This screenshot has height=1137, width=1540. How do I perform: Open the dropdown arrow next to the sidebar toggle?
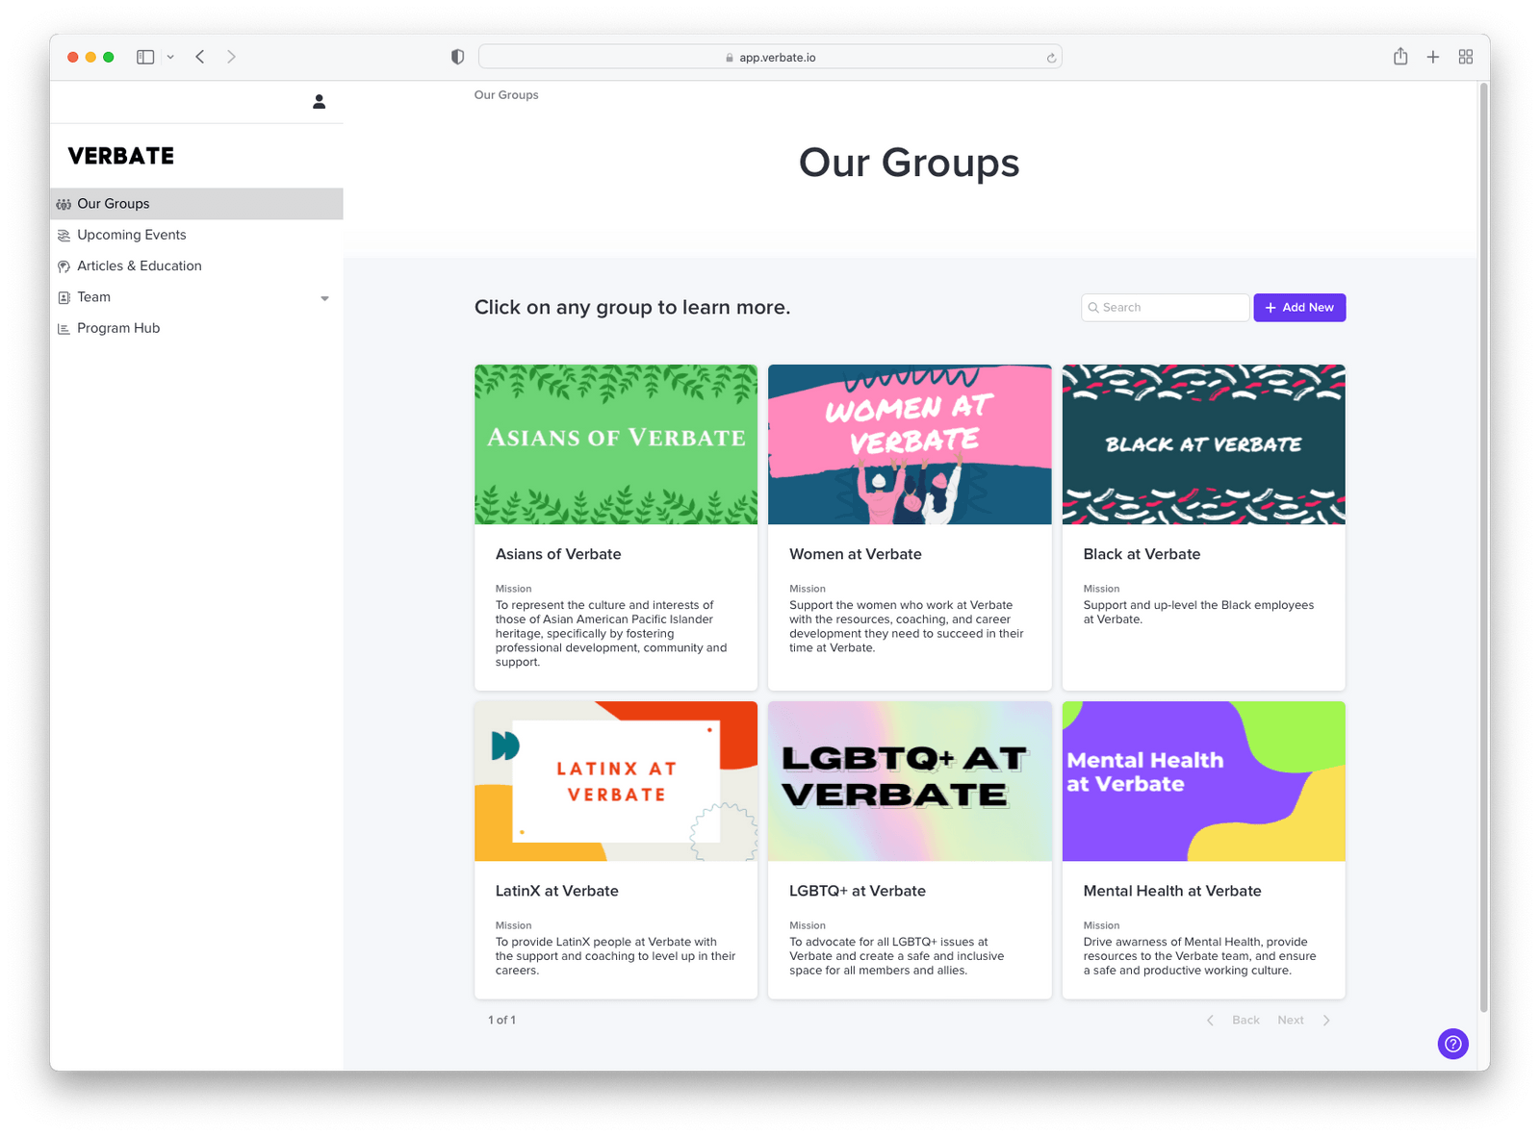point(170,57)
